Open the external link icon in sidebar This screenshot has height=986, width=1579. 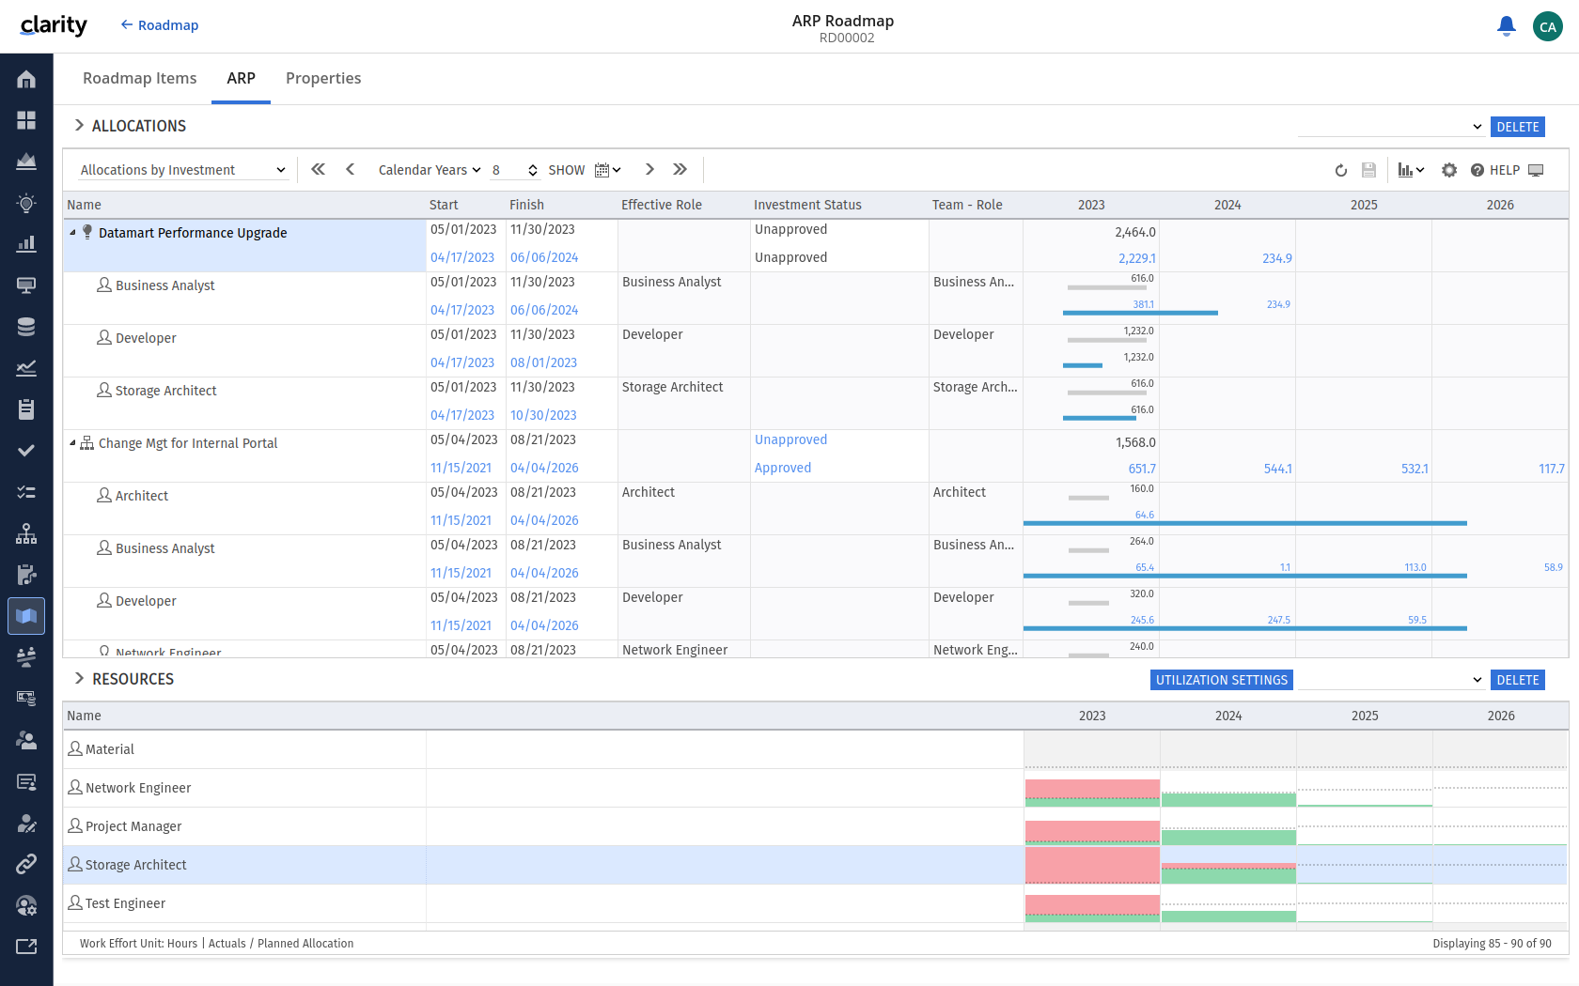(x=26, y=947)
